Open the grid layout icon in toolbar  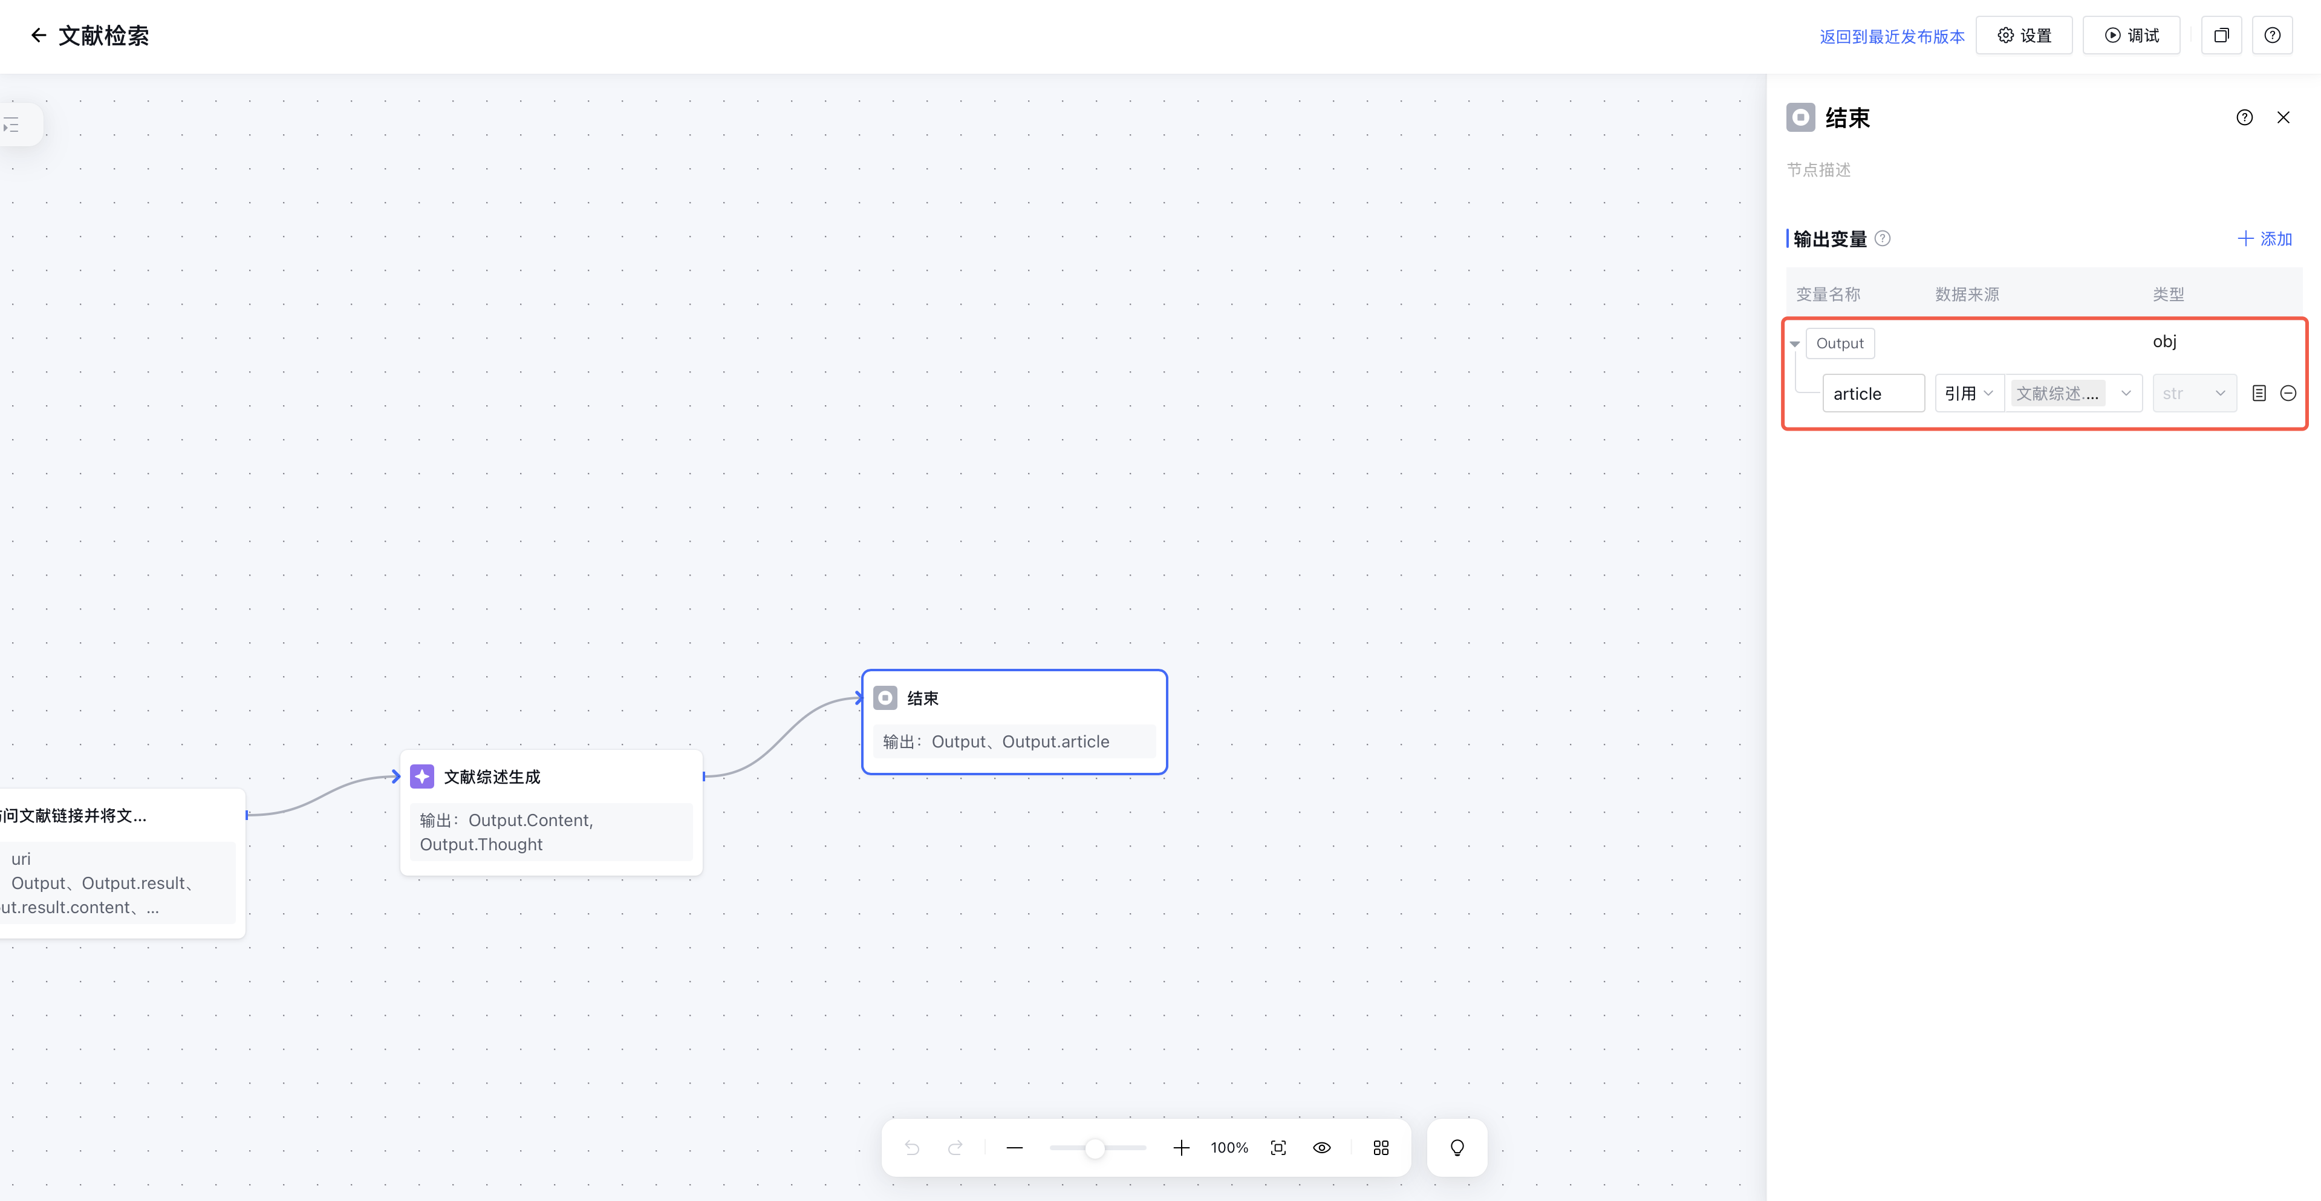(1381, 1147)
